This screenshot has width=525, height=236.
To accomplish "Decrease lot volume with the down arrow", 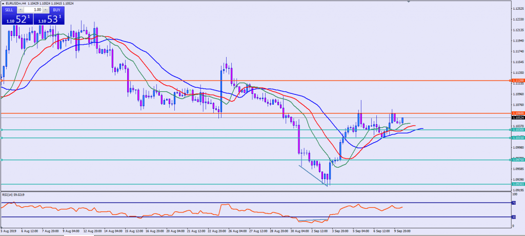I will [x=21, y=10].
